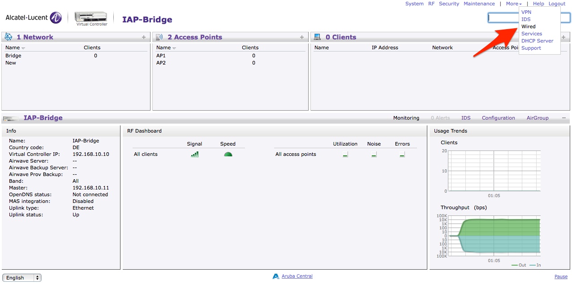Click the Aruba Central icon at page bottom
The width and height of the screenshot is (572, 284).
point(275,276)
